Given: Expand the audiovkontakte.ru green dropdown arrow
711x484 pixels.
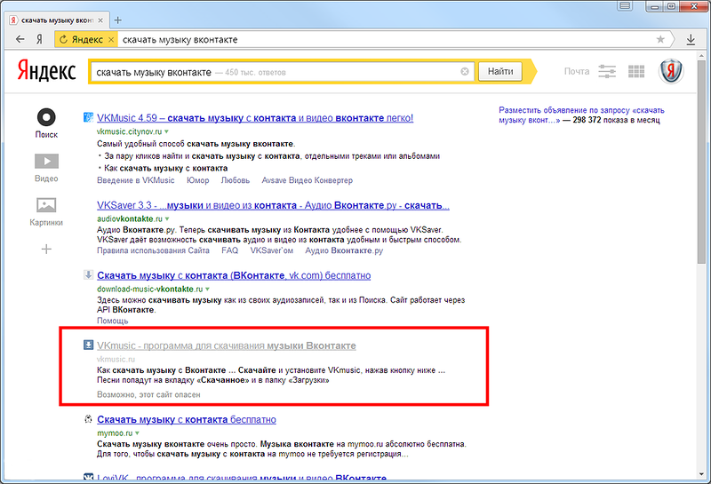Looking at the screenshot, I should point(166,218).
